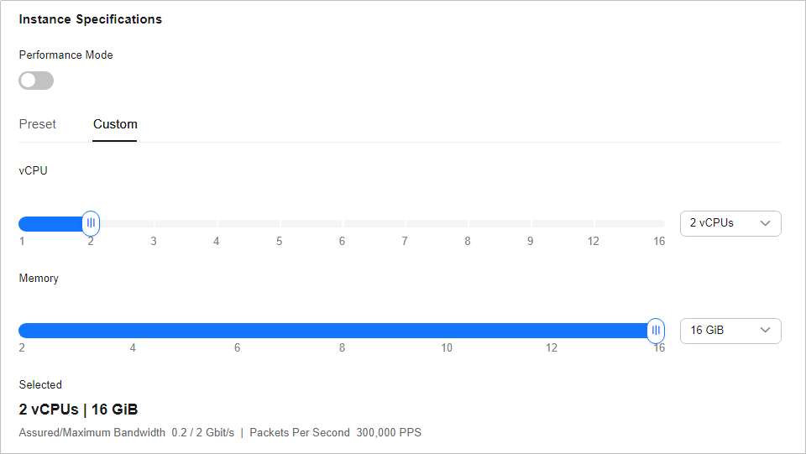Set Memory slider to mark 4

[133, 331]
